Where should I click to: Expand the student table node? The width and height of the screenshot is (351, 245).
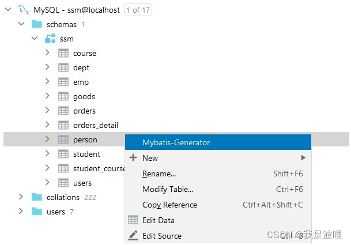pos(47,153)
